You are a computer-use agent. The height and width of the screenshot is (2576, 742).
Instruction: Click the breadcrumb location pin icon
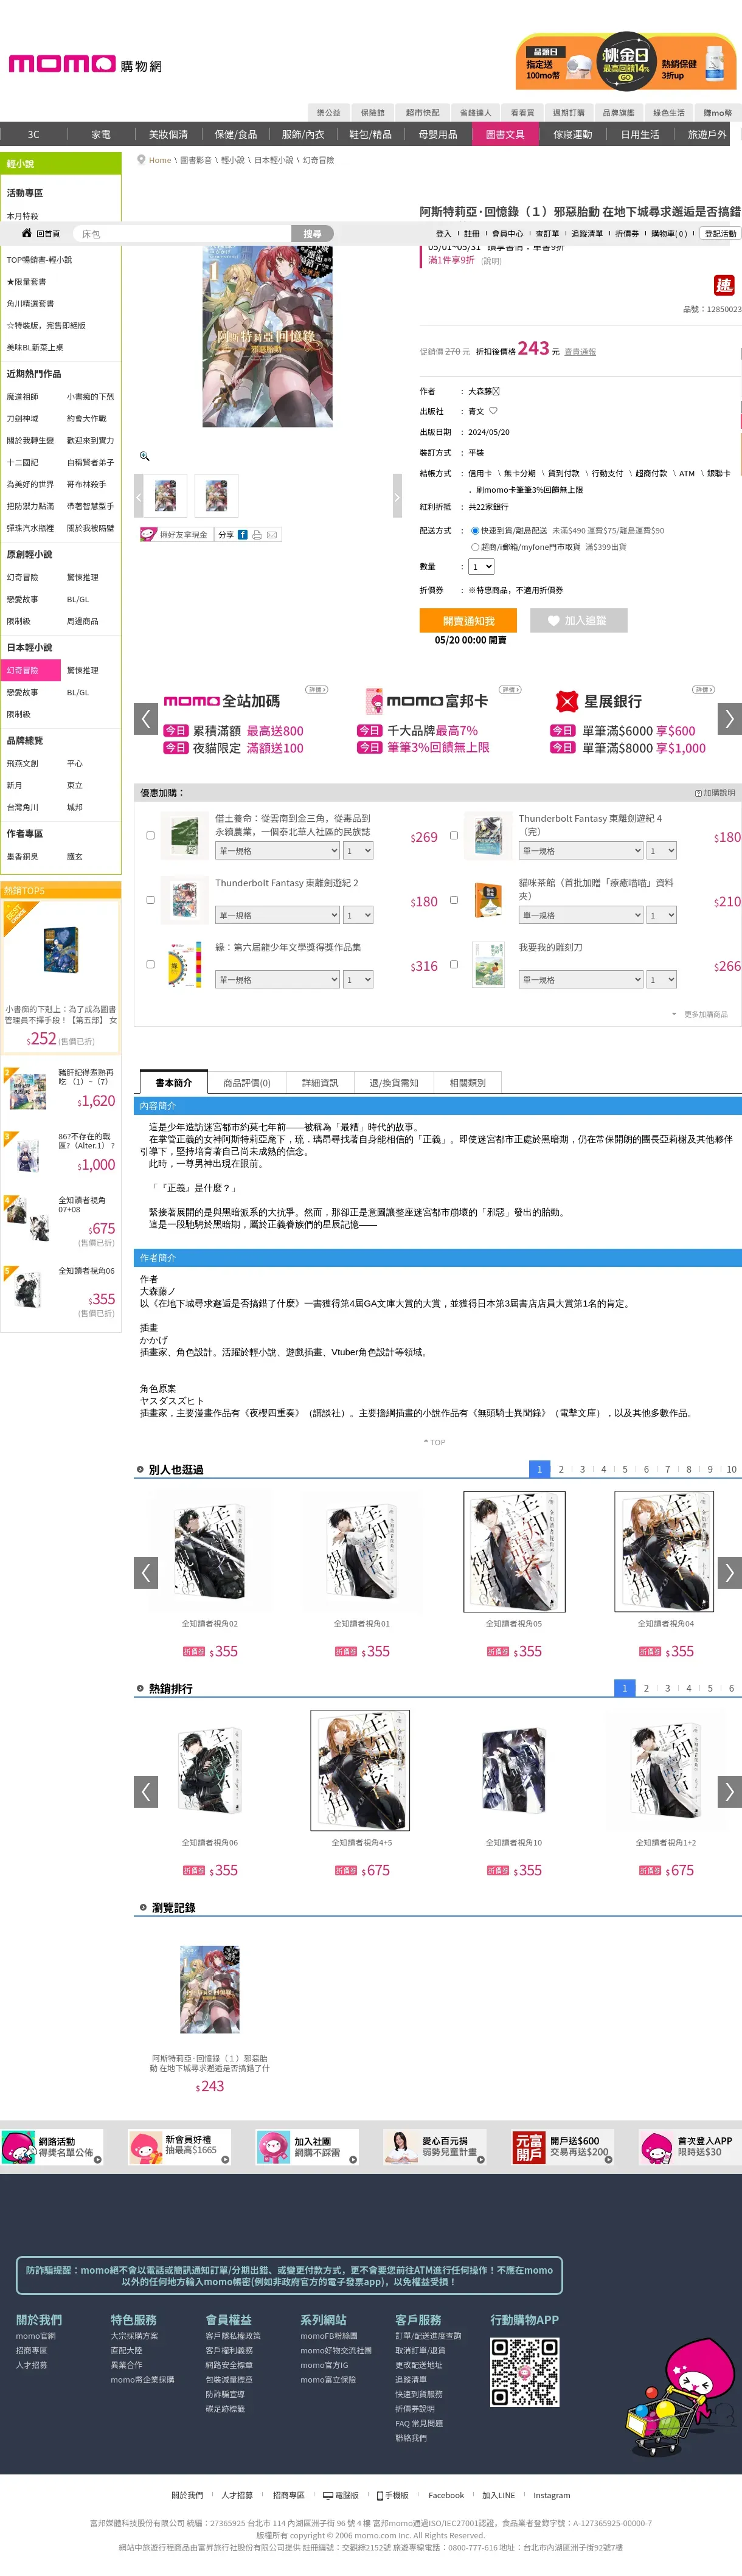coord(141,159)
